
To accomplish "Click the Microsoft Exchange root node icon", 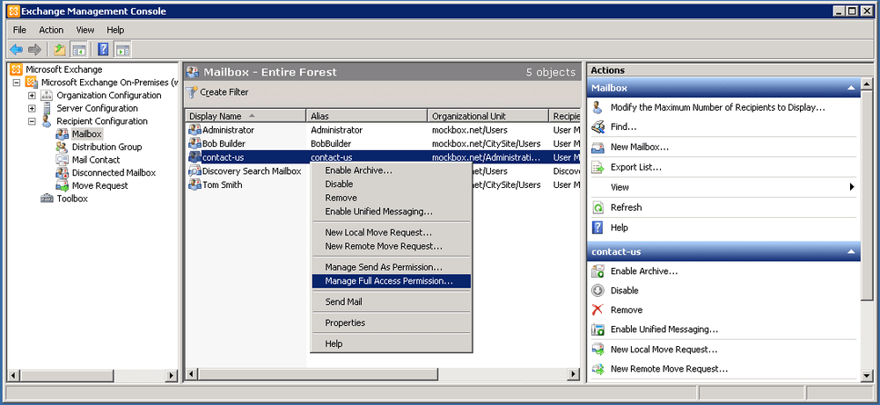I will pos(17,69).
